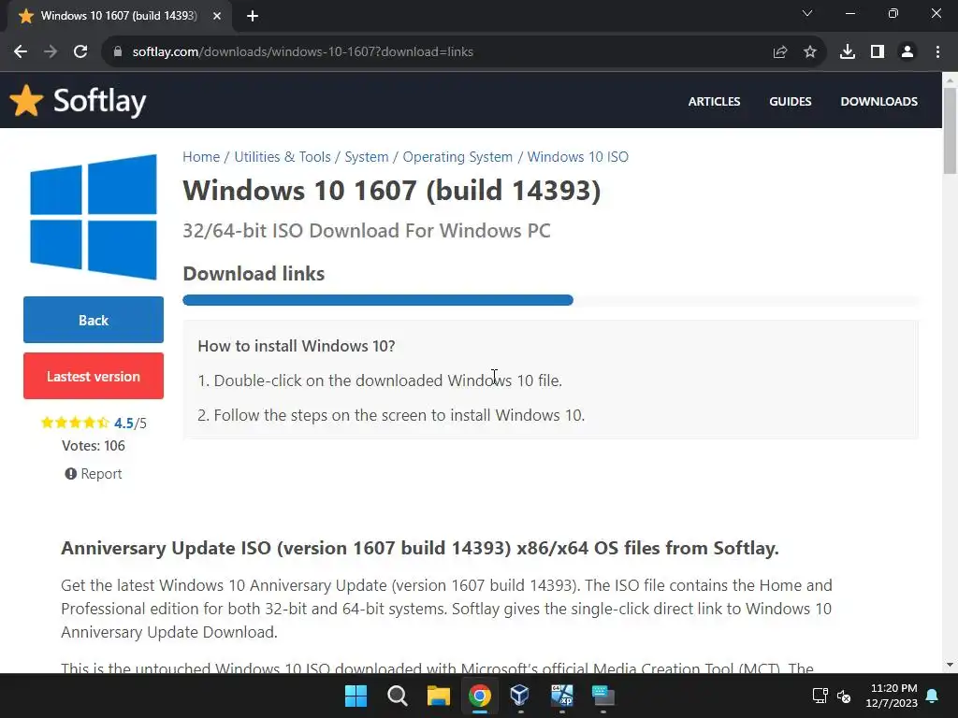The image size is (958, 718).
Task: Open taskbar Search icon
Action: 397,696
